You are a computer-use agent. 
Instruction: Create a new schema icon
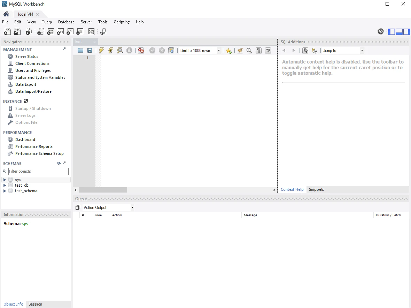click(41, 31)
